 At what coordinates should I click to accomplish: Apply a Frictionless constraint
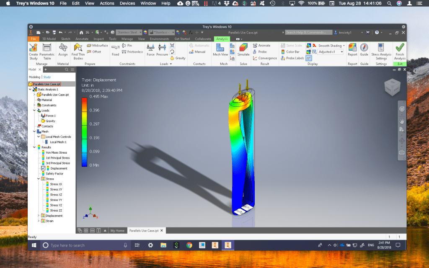pyautogui.click(x=132, y=52)
